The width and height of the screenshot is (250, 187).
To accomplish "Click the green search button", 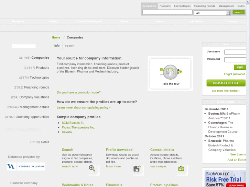I will (x=238, y=12).
